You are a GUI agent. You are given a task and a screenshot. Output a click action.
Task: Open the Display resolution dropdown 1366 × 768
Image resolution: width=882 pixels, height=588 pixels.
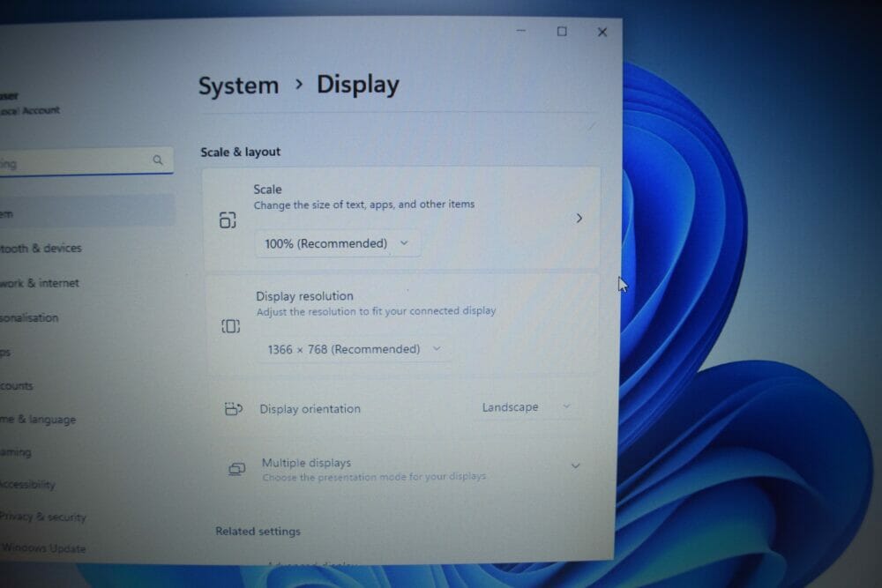pyautogui.click(x=355, y=350)
